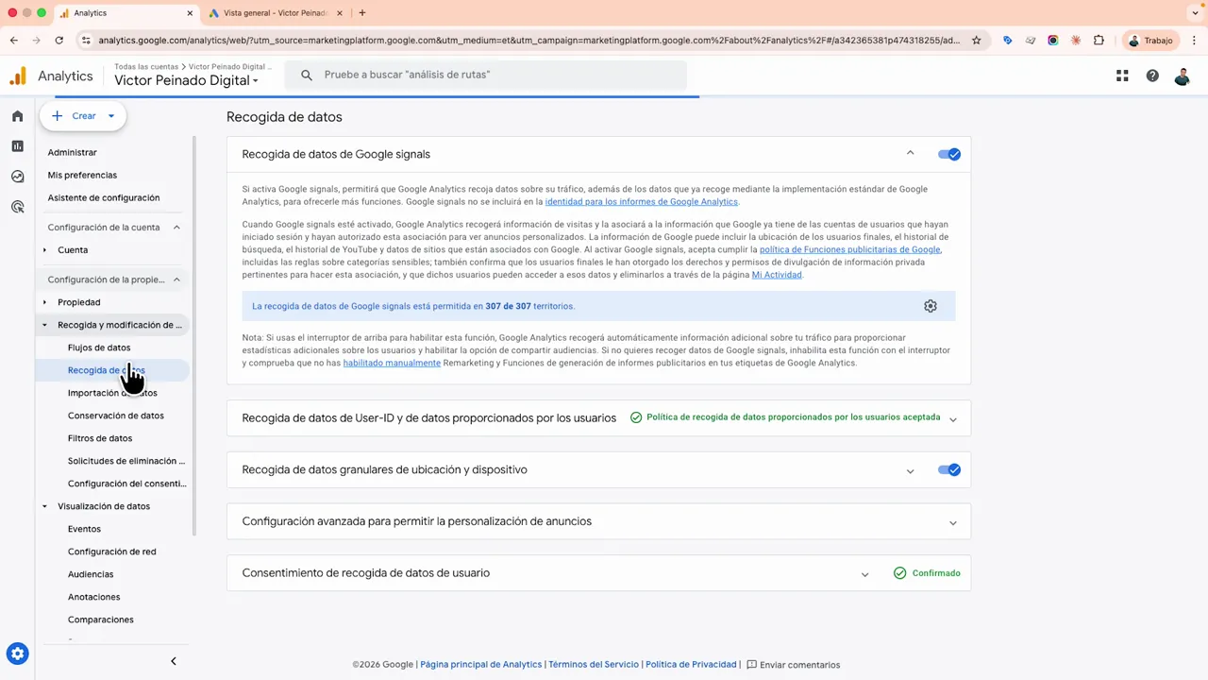Switch to the Vista general browser tab
The image size is (1208, 680).
(275, 13)
